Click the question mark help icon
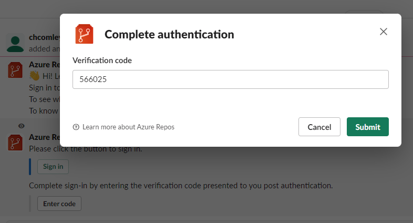The width and height of the screenshot is (413, 223). click(76, 127)
